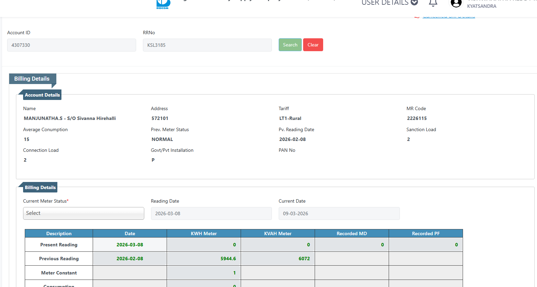This screenshot has width=537, height=287.
Task: Click the BESCOM logo
Action: pyautogui.click(x=163, y=4)
